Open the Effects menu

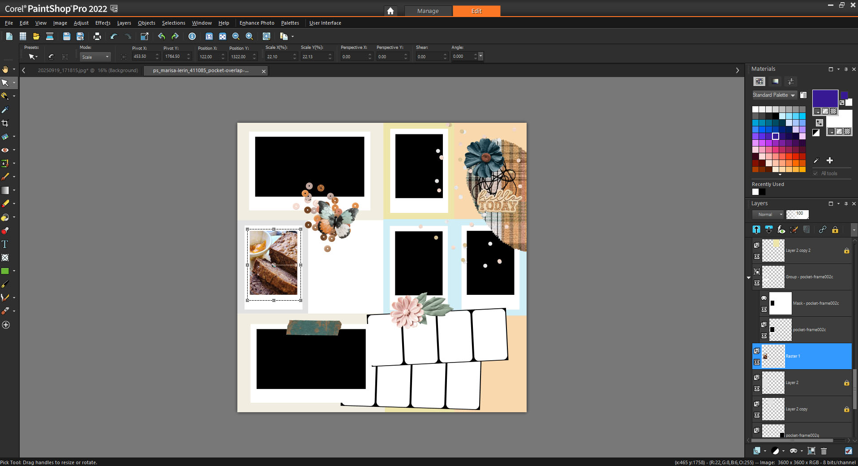(x=103, y=23)
